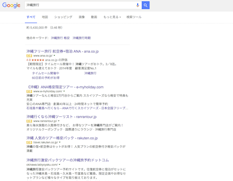The height and width of the screenshot is (181, 233).
Task: Expand dropdown arrow next to www.ranrantour.jp/
Action: click(x=59, y=121)
